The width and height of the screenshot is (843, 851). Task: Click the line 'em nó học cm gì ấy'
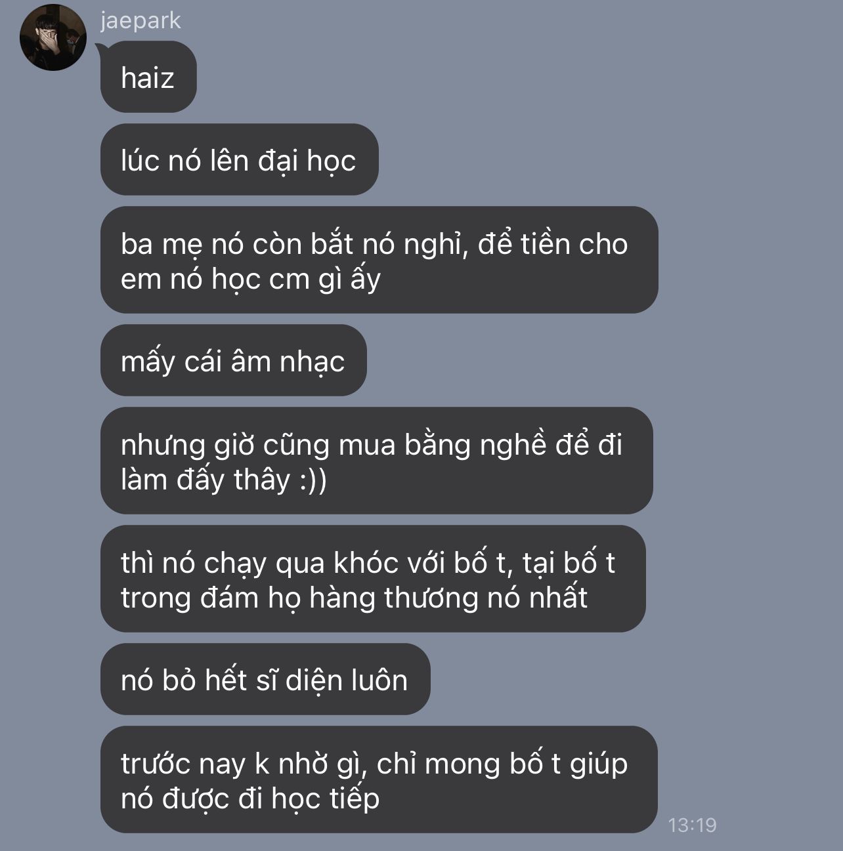pyautogui.click(x=251, y=279)
